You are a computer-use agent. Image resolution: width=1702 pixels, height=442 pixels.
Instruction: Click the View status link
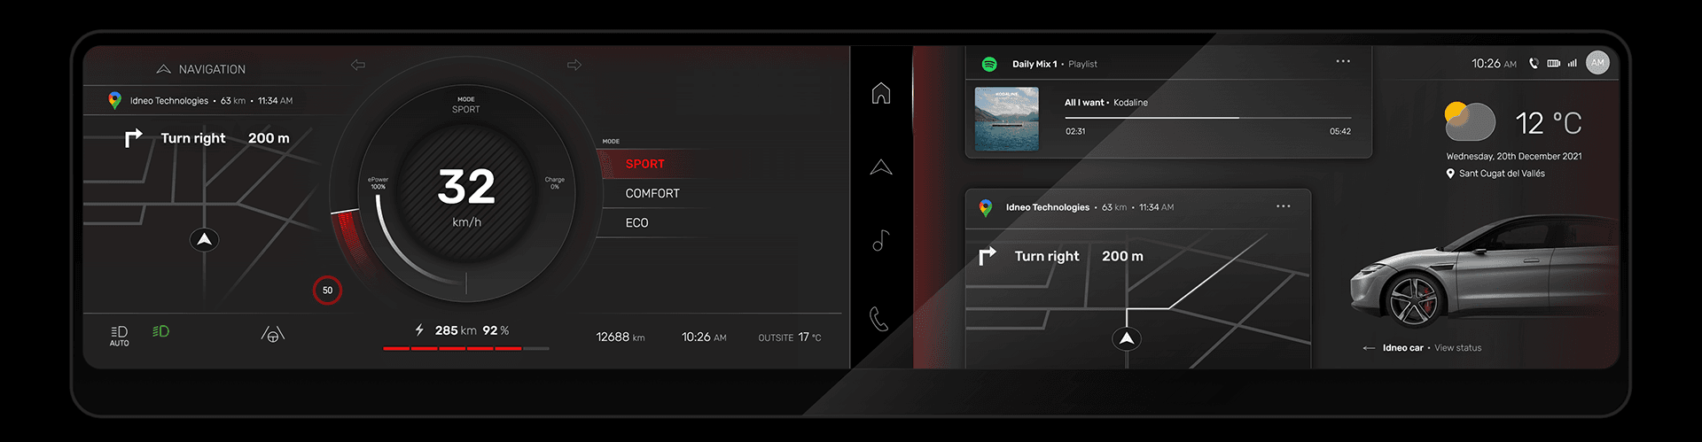1457,348
